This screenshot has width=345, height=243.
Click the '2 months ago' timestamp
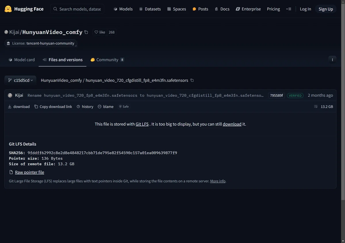(x=320, y=95)
